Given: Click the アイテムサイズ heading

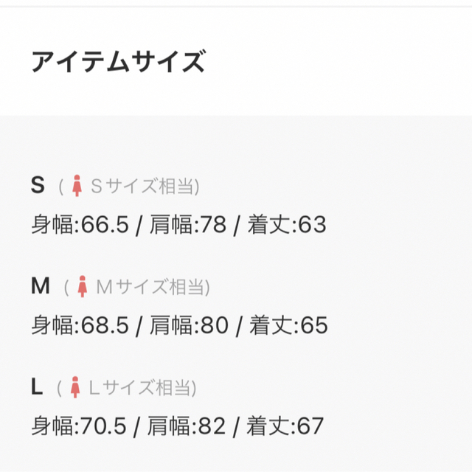Looking at the screenshot, I should click(x=119, y=61).
